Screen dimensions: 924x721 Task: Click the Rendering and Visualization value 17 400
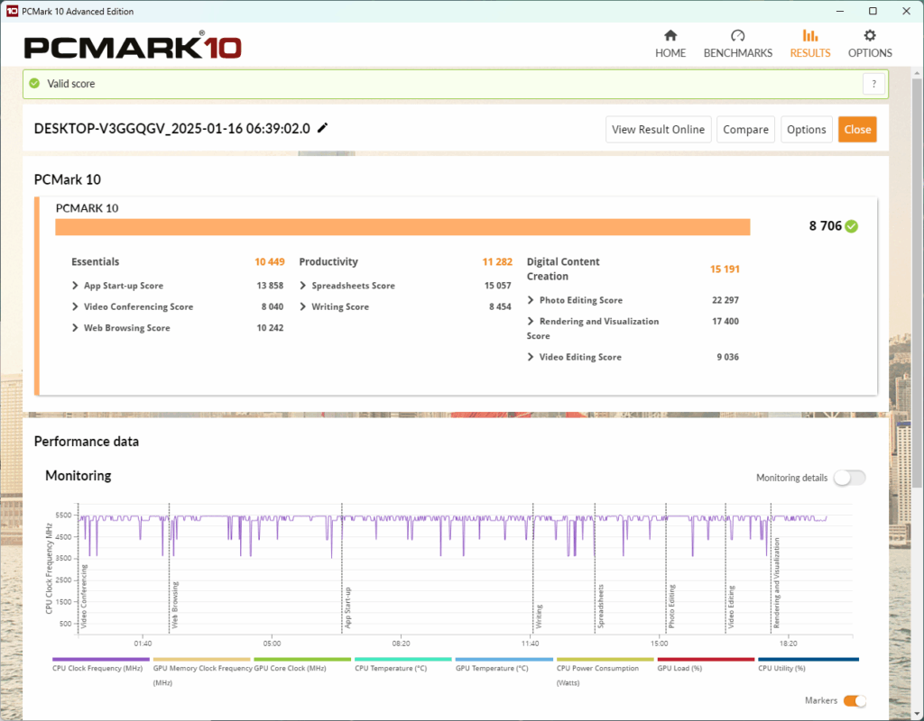point(725,322)
